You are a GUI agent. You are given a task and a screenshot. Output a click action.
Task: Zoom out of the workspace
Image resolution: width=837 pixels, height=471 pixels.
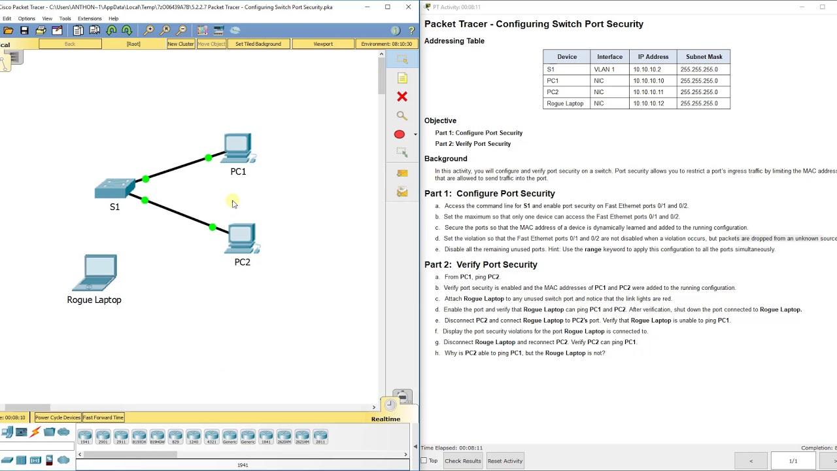(x=182, y=31)
